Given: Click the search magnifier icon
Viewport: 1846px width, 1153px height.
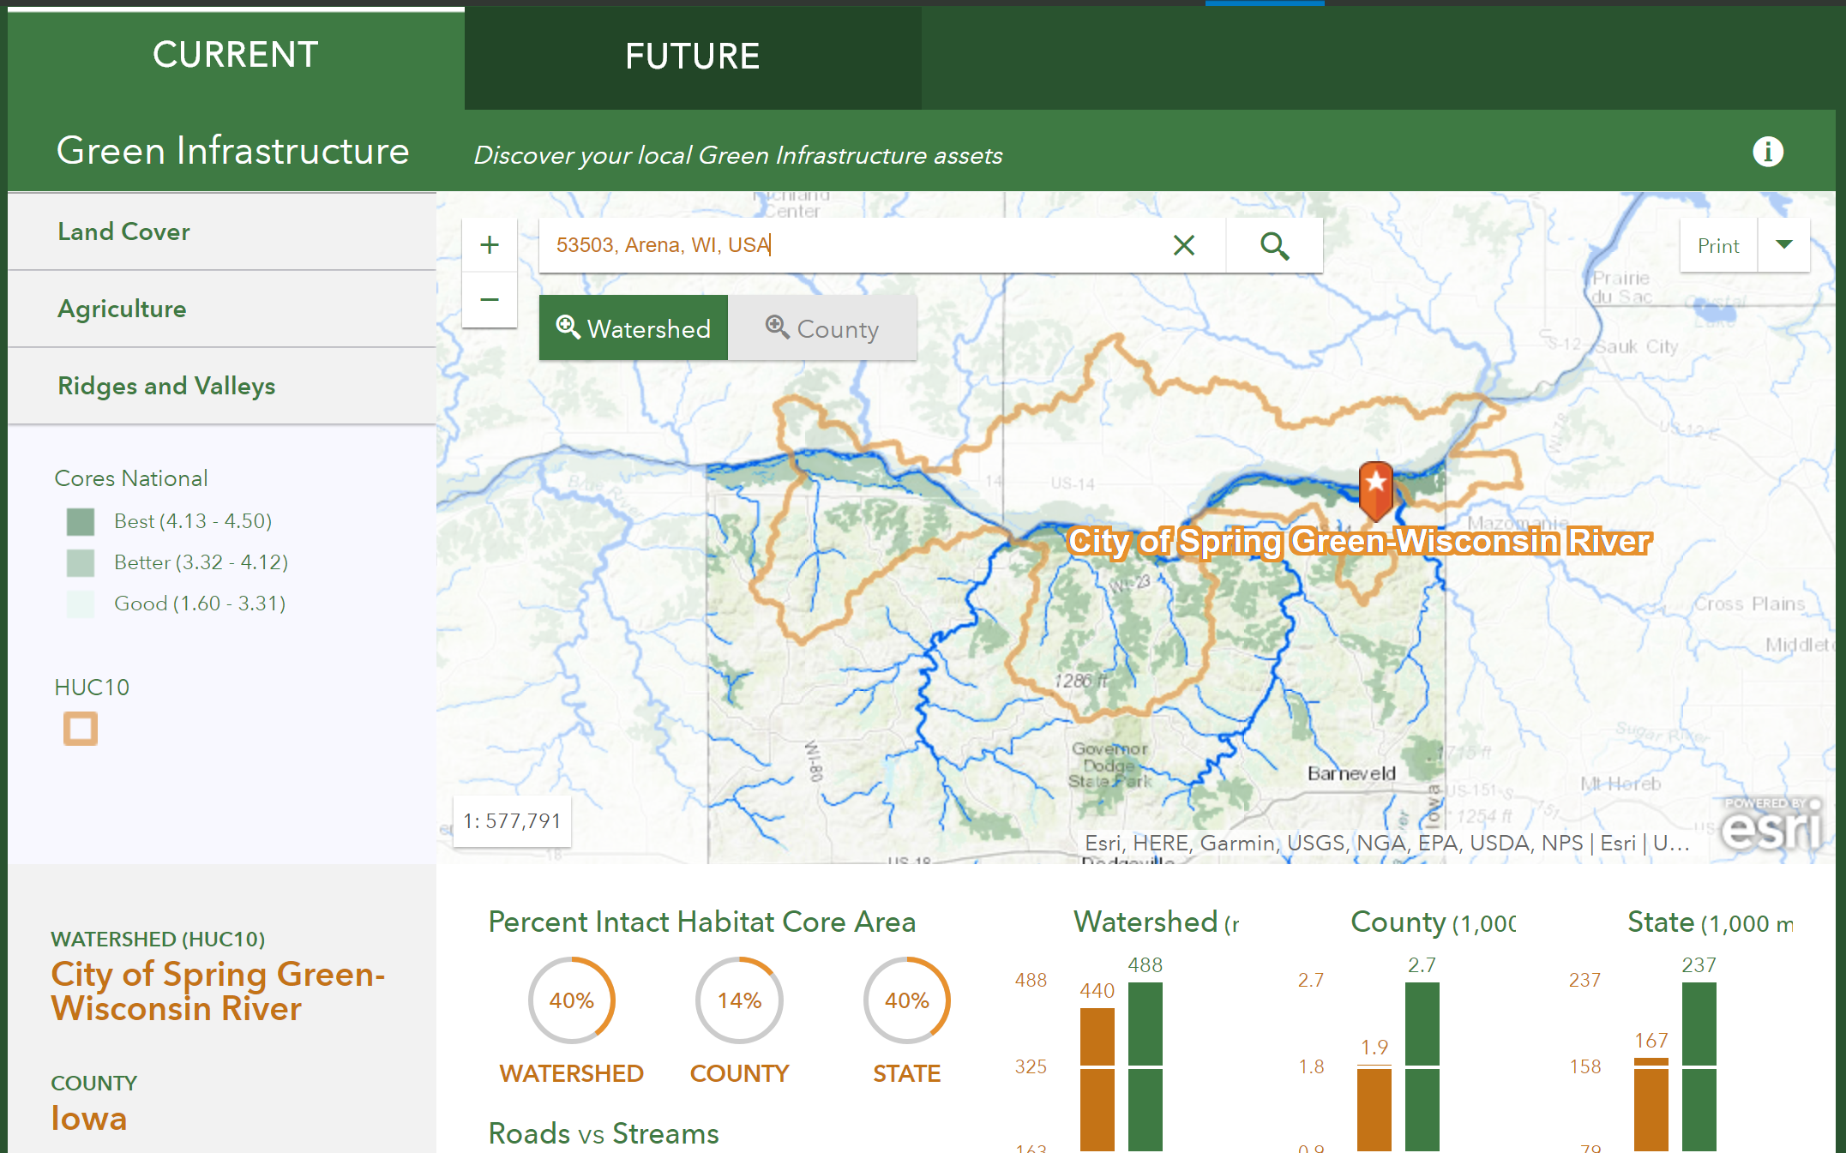Looking at the screenshot, I should click(1272, 244).
